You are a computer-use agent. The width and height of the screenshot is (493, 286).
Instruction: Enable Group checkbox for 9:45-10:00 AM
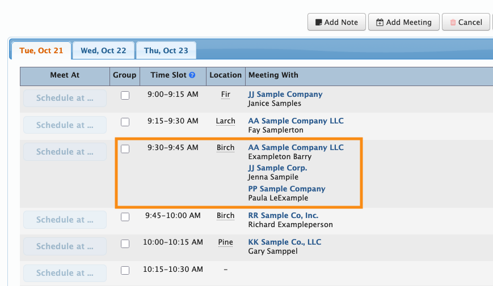tap(125, 216)
